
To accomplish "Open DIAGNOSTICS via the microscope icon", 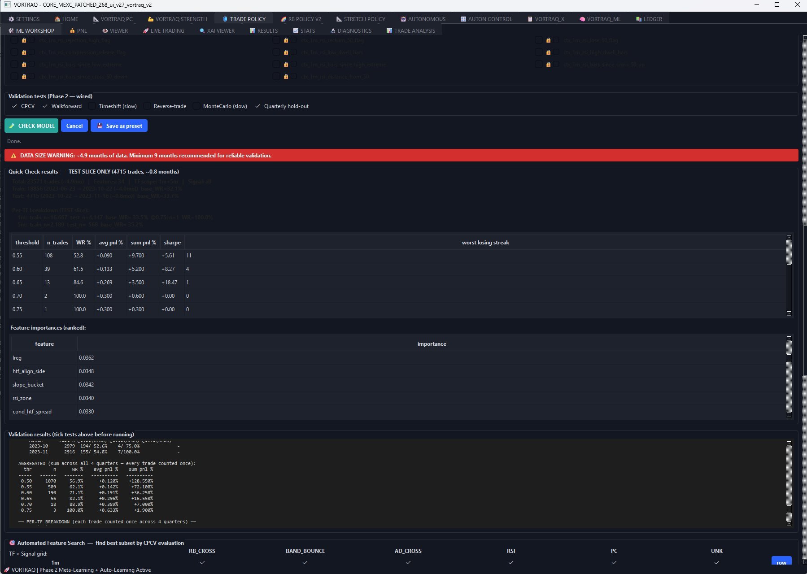I will pyautogui.click(x=333, y=30).
